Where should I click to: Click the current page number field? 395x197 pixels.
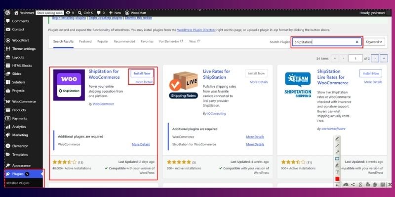(x=355, y=58)
